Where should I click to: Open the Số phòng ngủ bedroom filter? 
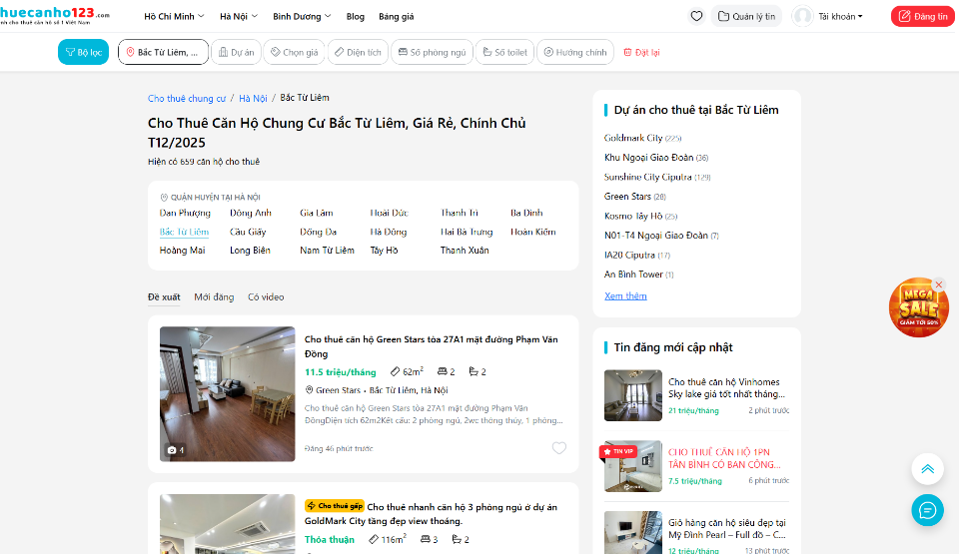[430, 52]
